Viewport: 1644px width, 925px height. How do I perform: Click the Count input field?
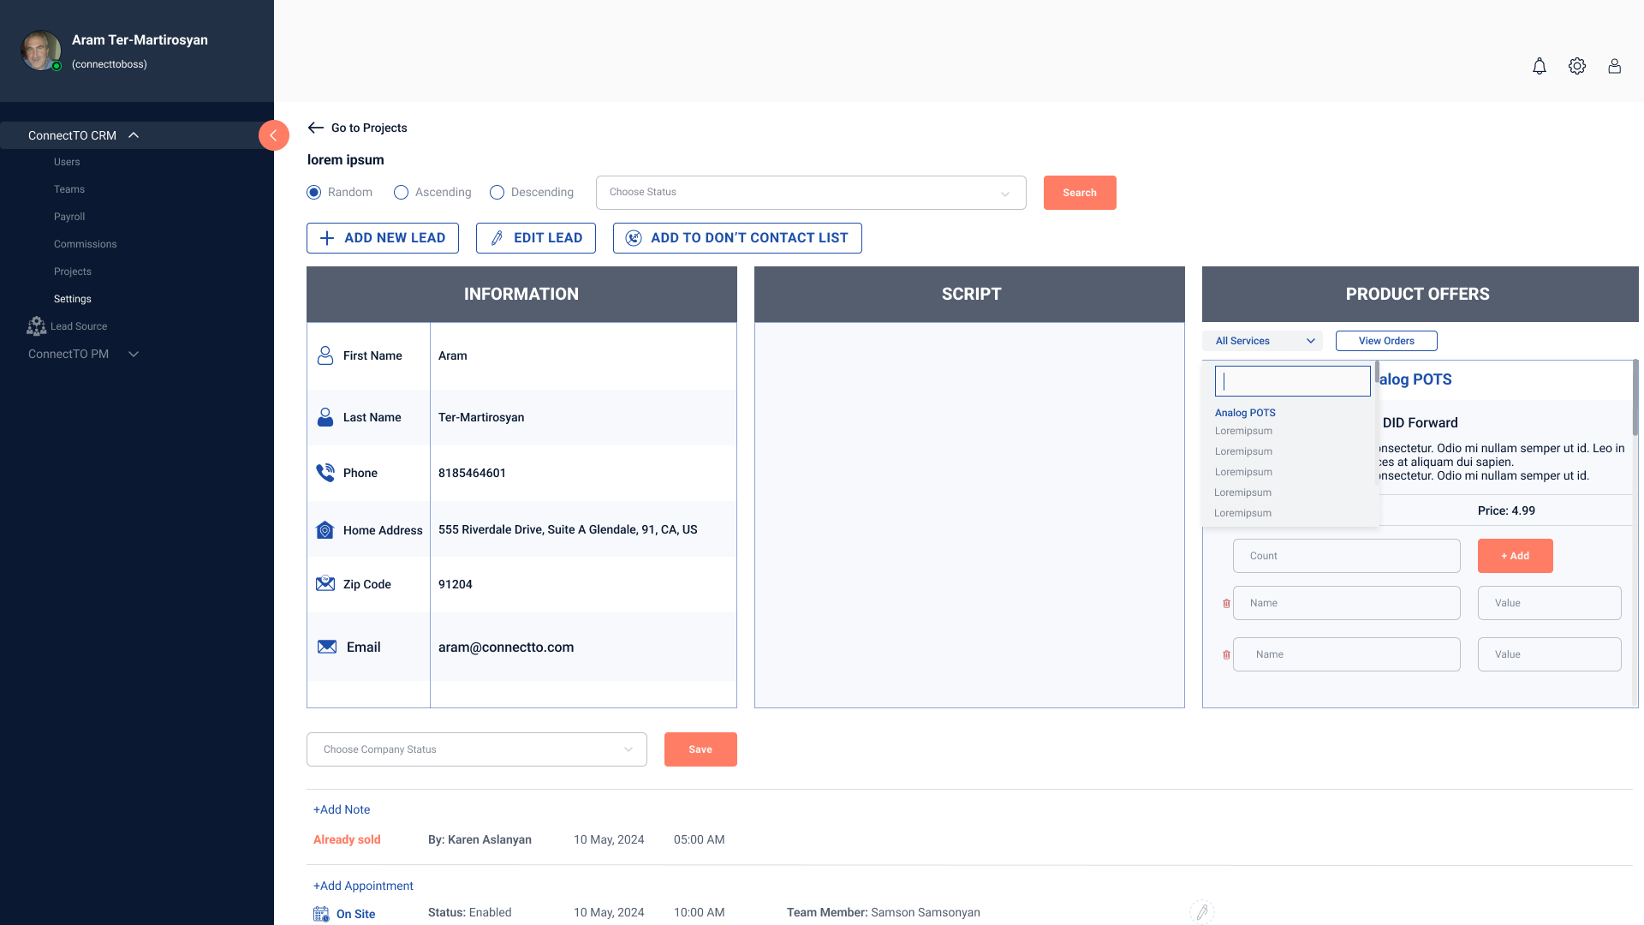1346,556
